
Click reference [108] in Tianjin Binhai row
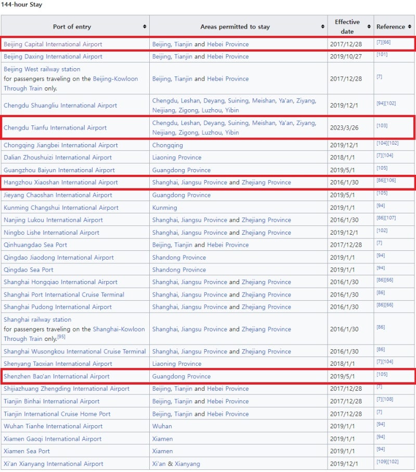[x=387, y=400]
